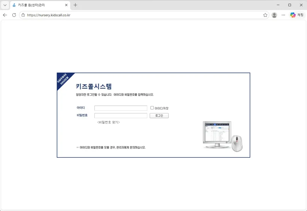Click the site security lock icon
307x211 pixels.
[23, 15]
